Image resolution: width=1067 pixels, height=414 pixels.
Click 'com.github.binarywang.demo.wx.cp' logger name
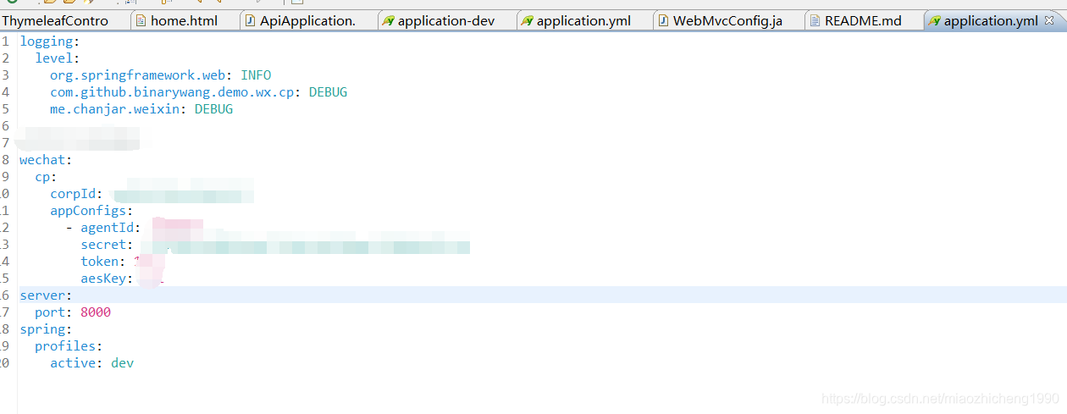click(x=175, y=92)
